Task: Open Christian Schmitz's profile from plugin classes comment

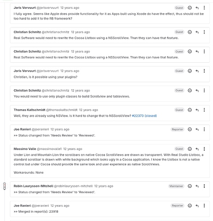Action: point(27,91)
